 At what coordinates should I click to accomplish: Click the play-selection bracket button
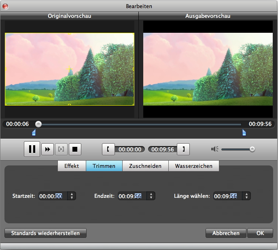[61, 149]
